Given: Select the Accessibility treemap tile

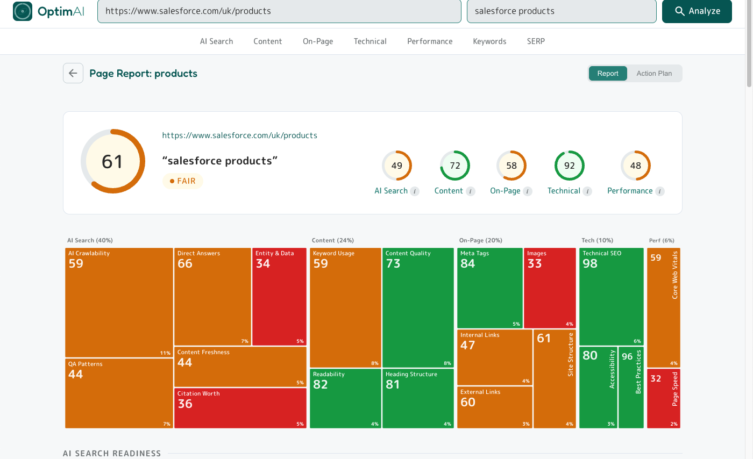Looking at the screenshot, I should [598, 388].
